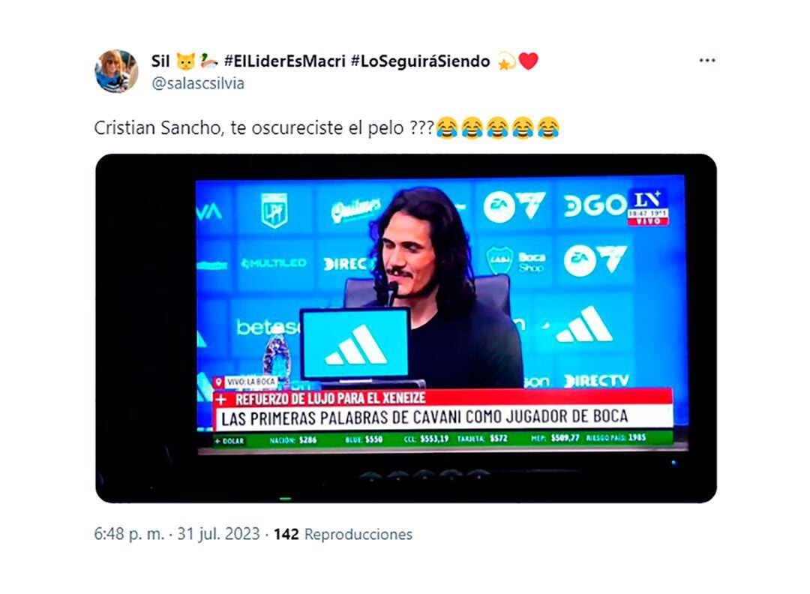
Task: Click the red 'Refuerzo de lujo para el Xeneize' banner
Action: pyautogui.click(x=442, y=398)
